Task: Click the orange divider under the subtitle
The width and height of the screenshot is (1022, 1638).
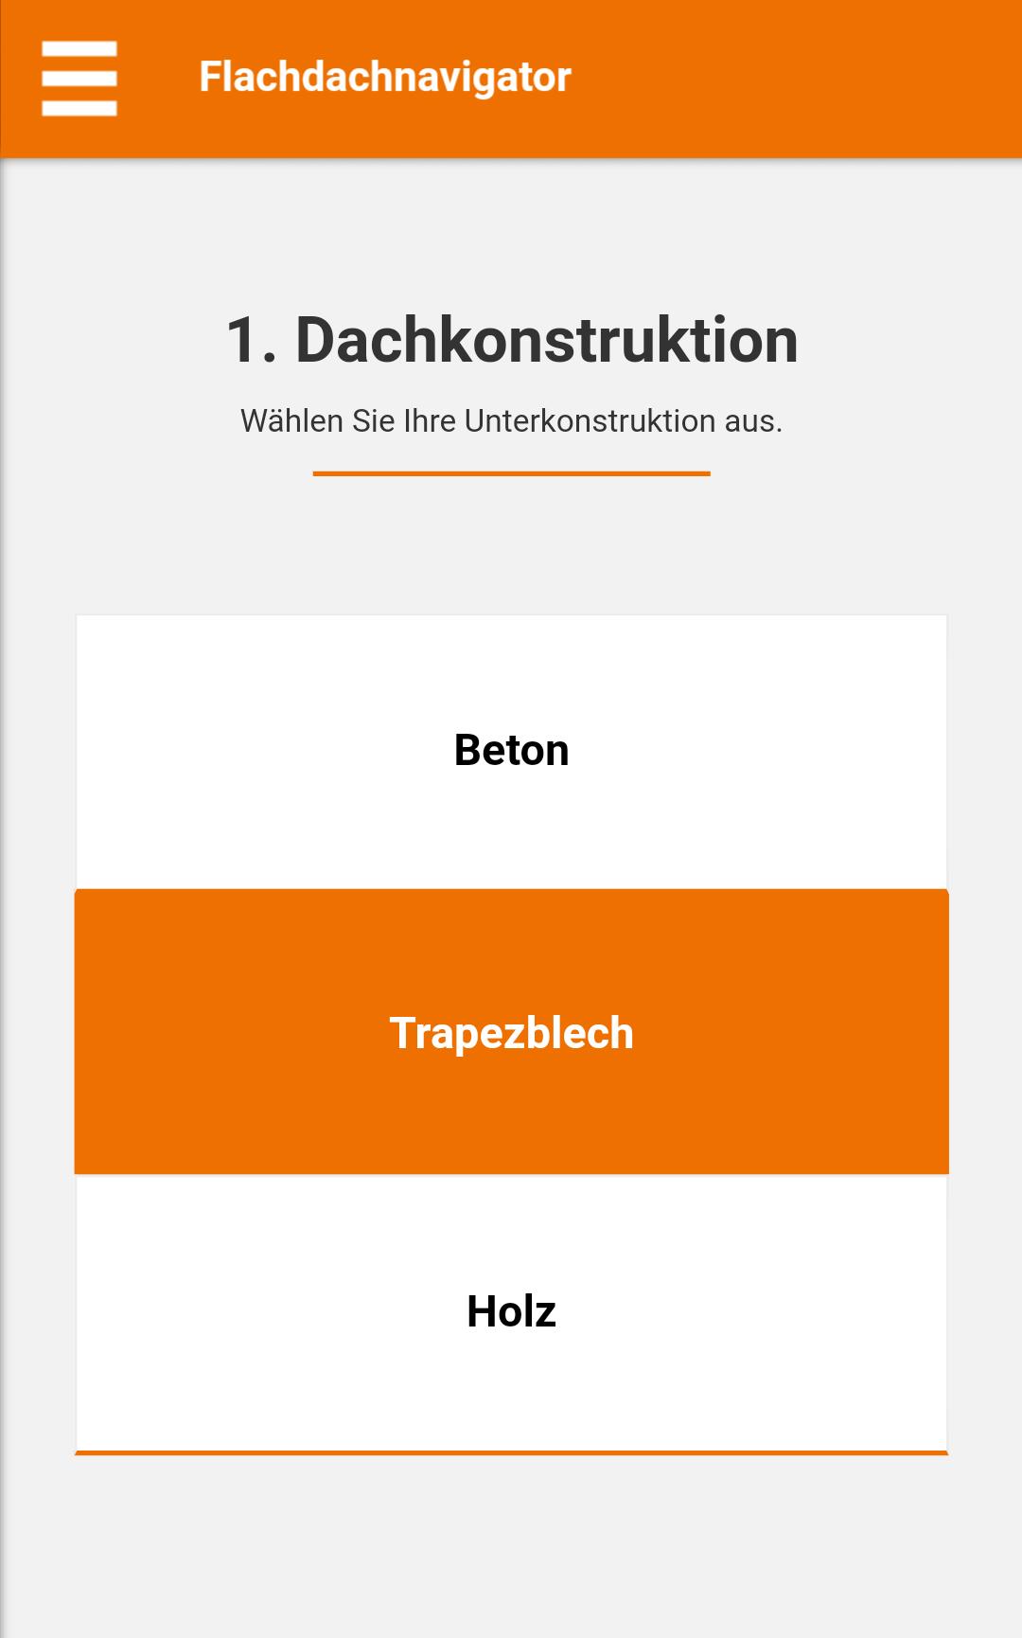Action: 511,471
